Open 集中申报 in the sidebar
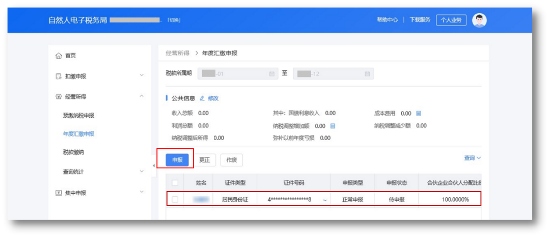The width and height of the screenshot is (550, 238). tap(75, 193)
